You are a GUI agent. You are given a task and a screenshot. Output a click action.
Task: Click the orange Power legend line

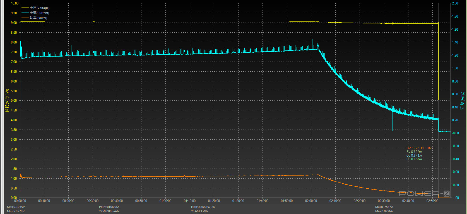coord(25,18)
